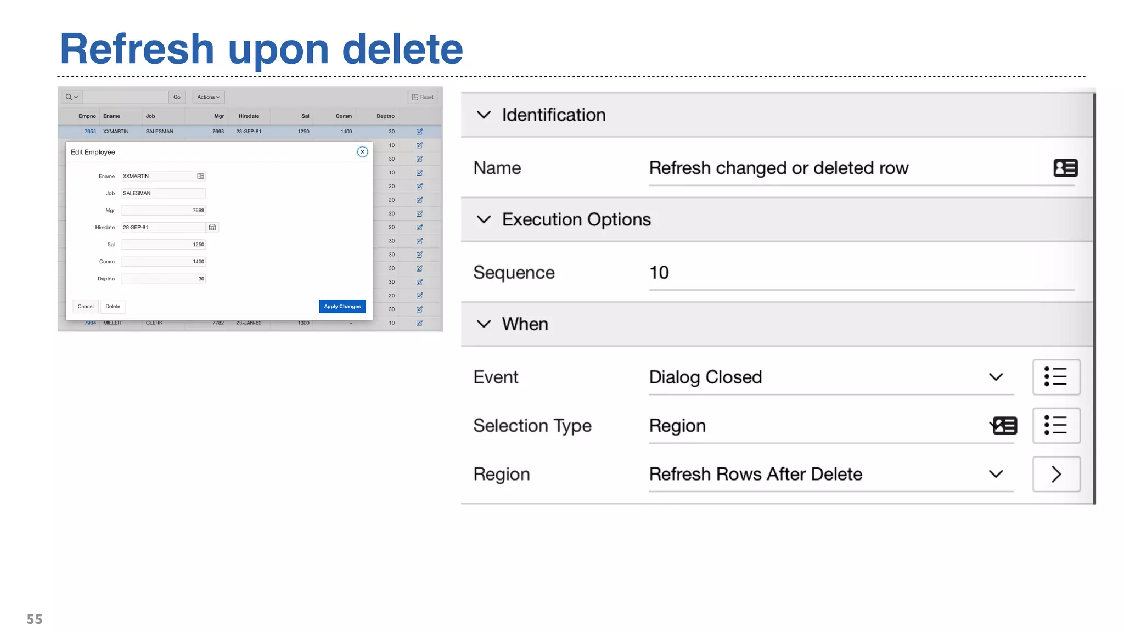Open the Actions menu
Image resolution: width=1124 pixels, height=632 pixels.
(209, 97)
